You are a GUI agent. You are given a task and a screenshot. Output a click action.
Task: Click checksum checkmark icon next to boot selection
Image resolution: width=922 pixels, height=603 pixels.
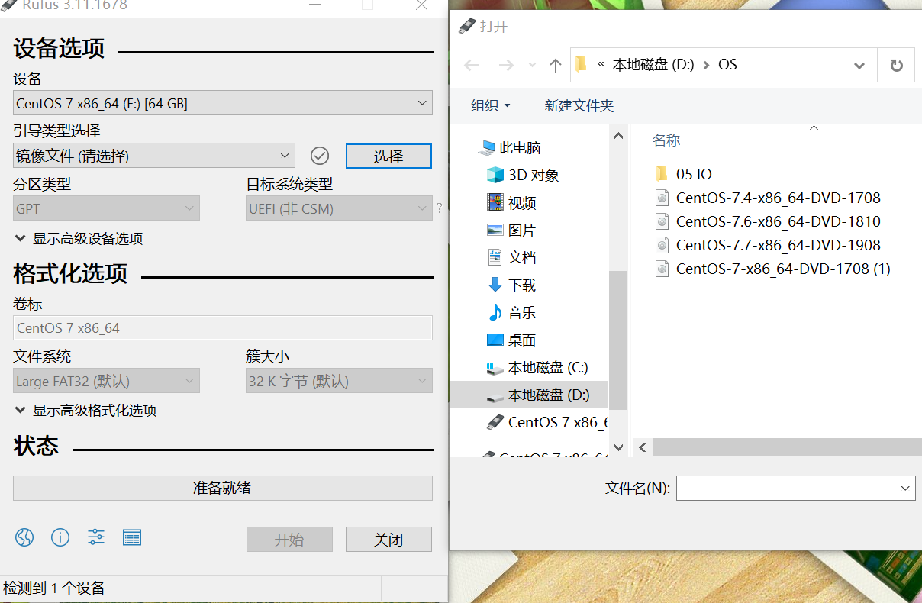pyautogui.click(x=320, y=156)
